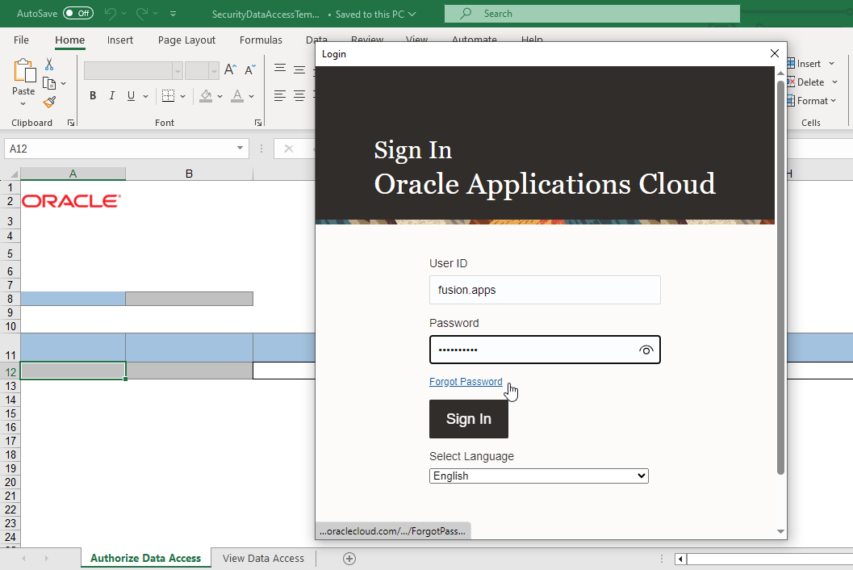The image size is (853, 570).
Task: Open Customize Quick Access Toolbar menu
Action: click(173, 14)
